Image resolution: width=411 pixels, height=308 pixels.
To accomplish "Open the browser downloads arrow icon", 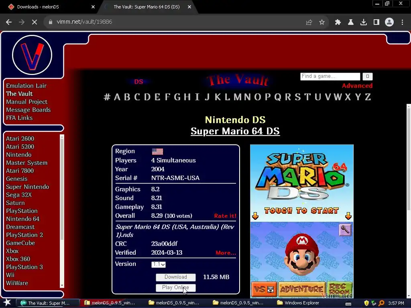I will click(x=364, y=22).
